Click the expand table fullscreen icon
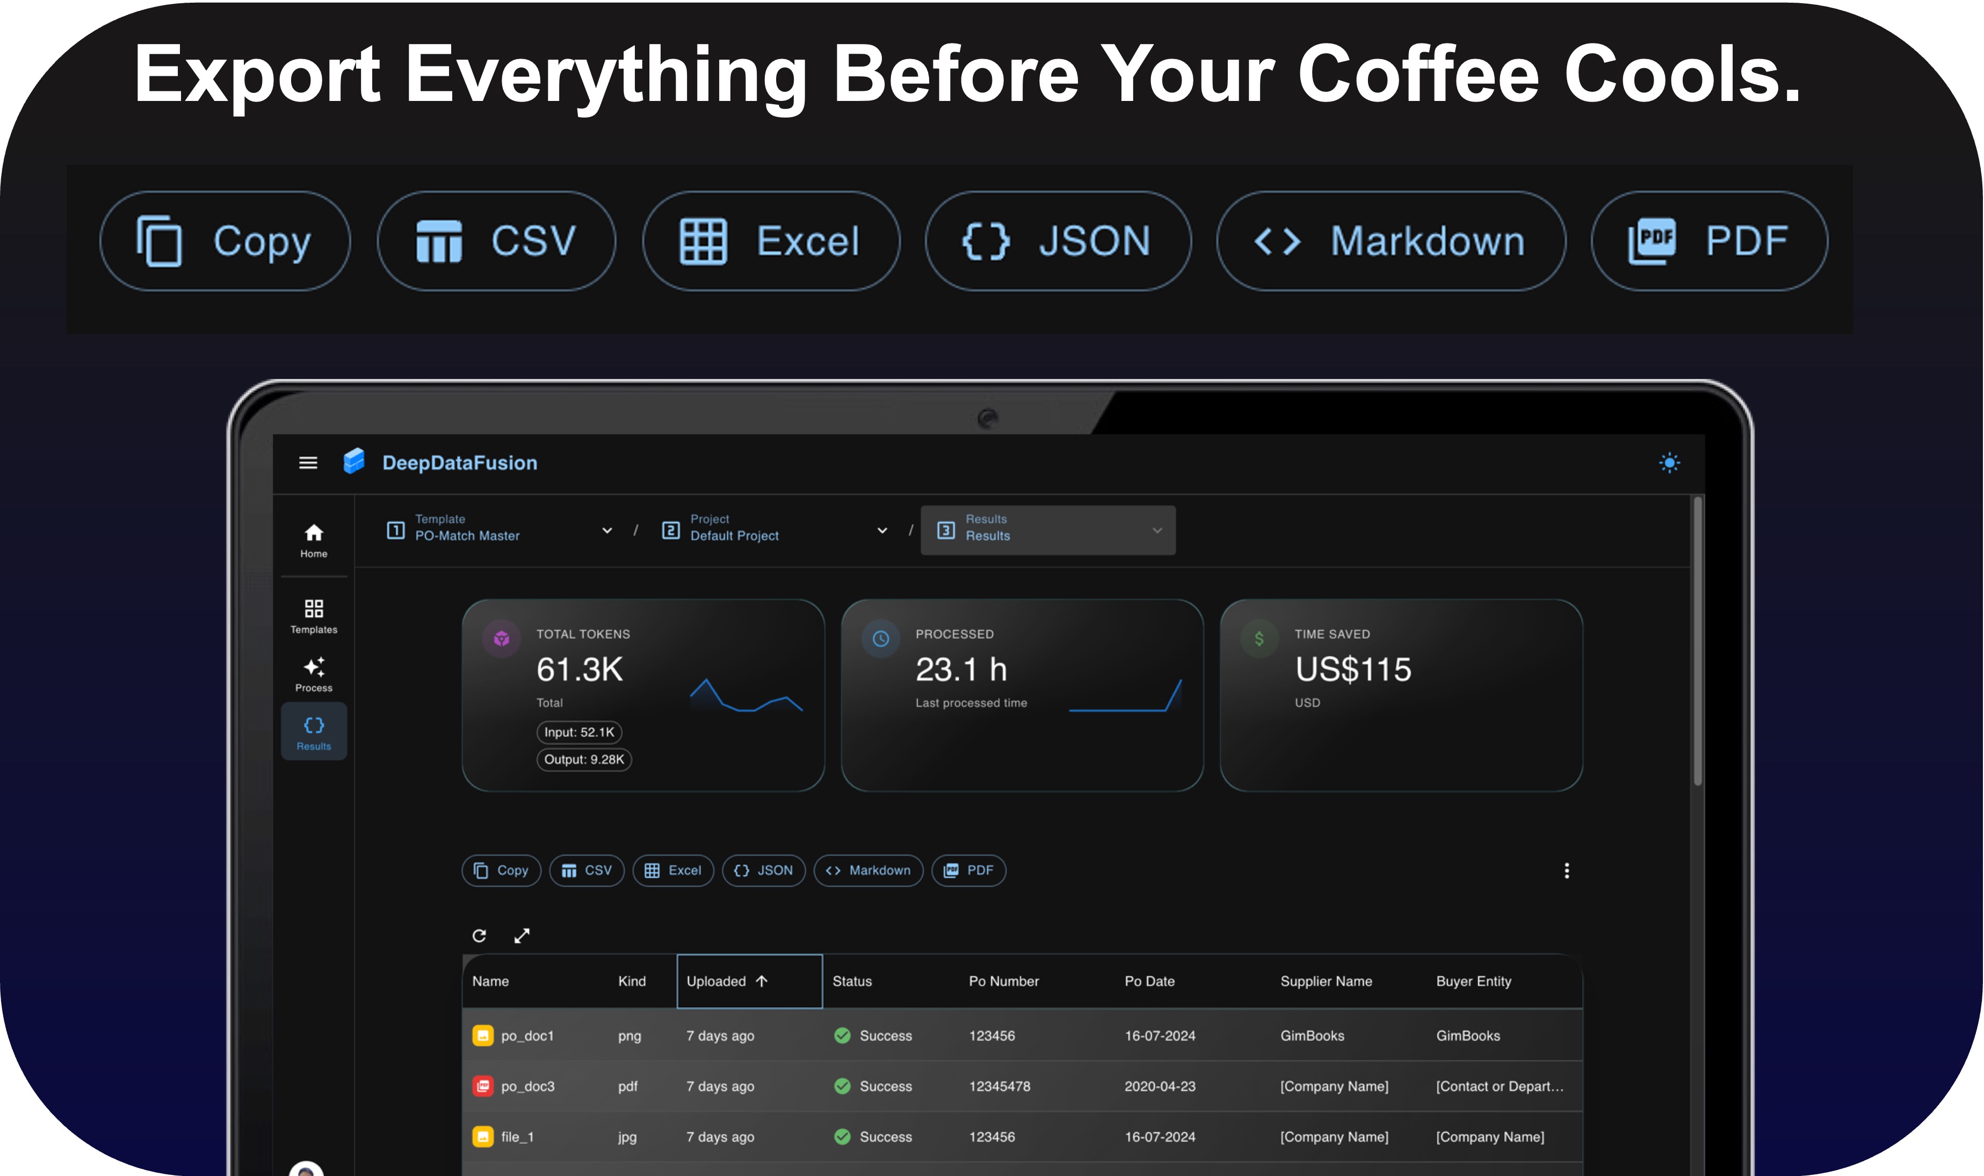 point(522,936)
